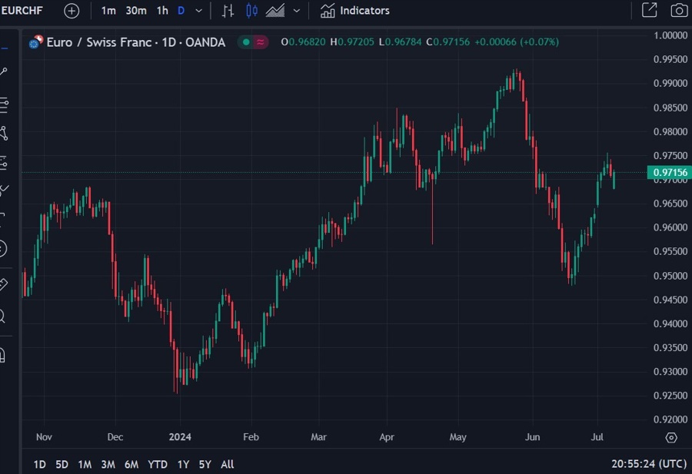Select the Bars chart style icon

point(228,11)
